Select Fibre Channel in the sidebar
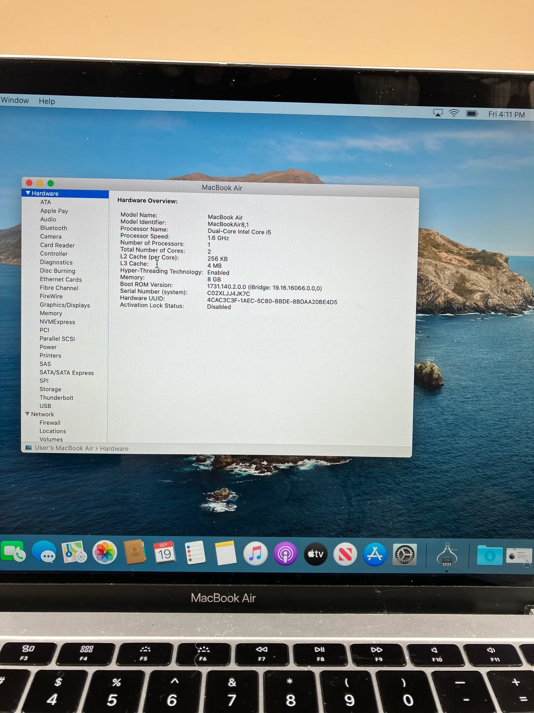Screen dimensions: 534x713 (x=59, y=288)
